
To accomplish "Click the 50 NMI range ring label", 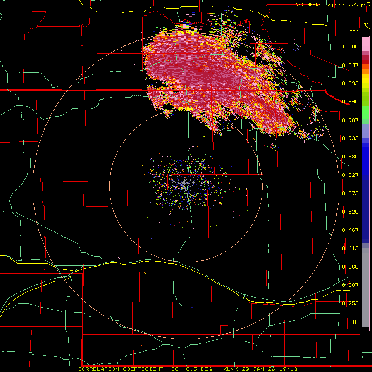I will [186, 110].
